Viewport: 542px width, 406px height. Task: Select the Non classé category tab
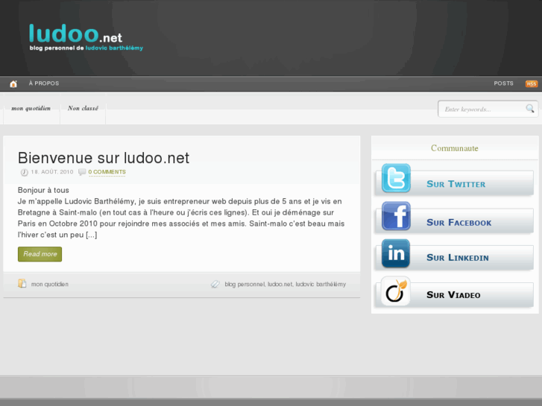pos(83,109)
